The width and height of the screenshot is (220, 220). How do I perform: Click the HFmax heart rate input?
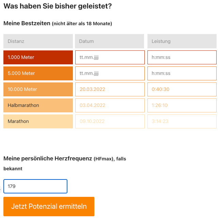pyautogui.click(x=35, y=186)
